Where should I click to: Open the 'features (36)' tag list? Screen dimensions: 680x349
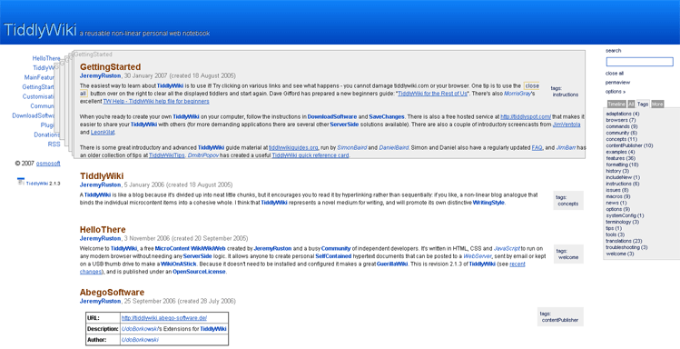621,158
